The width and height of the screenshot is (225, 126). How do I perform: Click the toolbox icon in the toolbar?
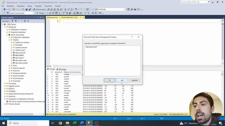[135, 9]
